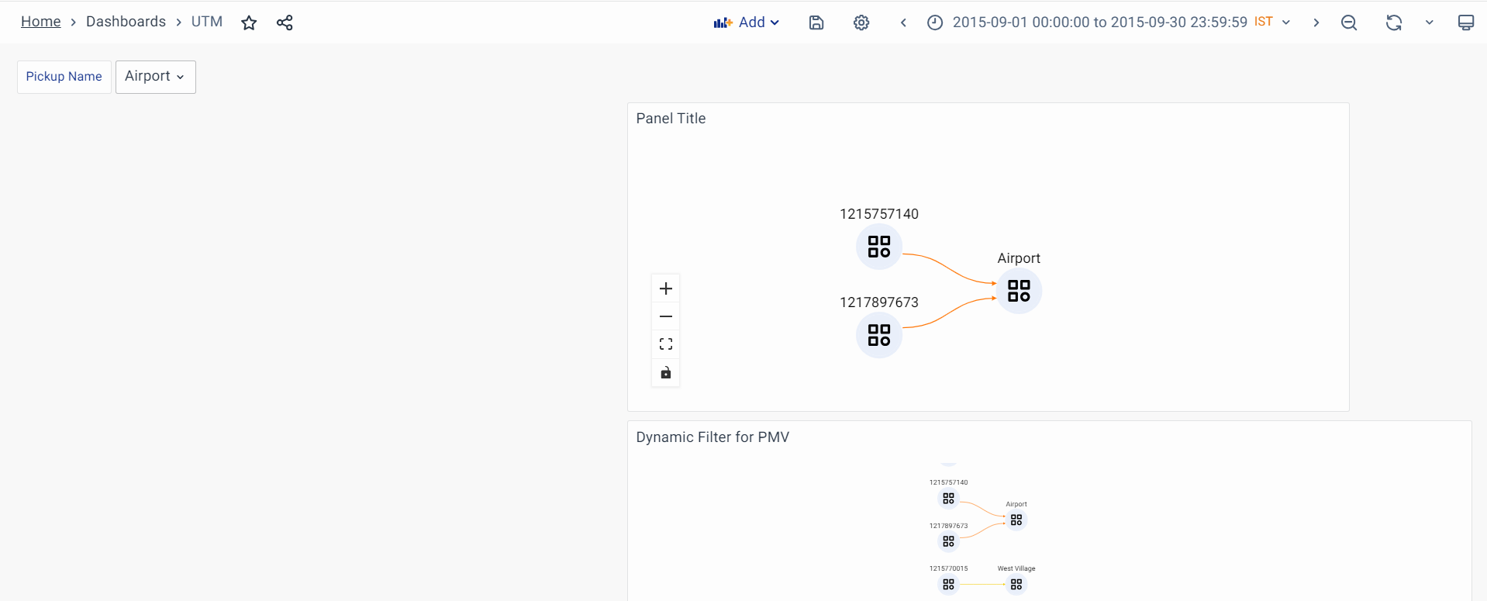Screen dimensions: 1487x601
Task: Switch to TV display view mode
Action: (x=1465, y=23)
